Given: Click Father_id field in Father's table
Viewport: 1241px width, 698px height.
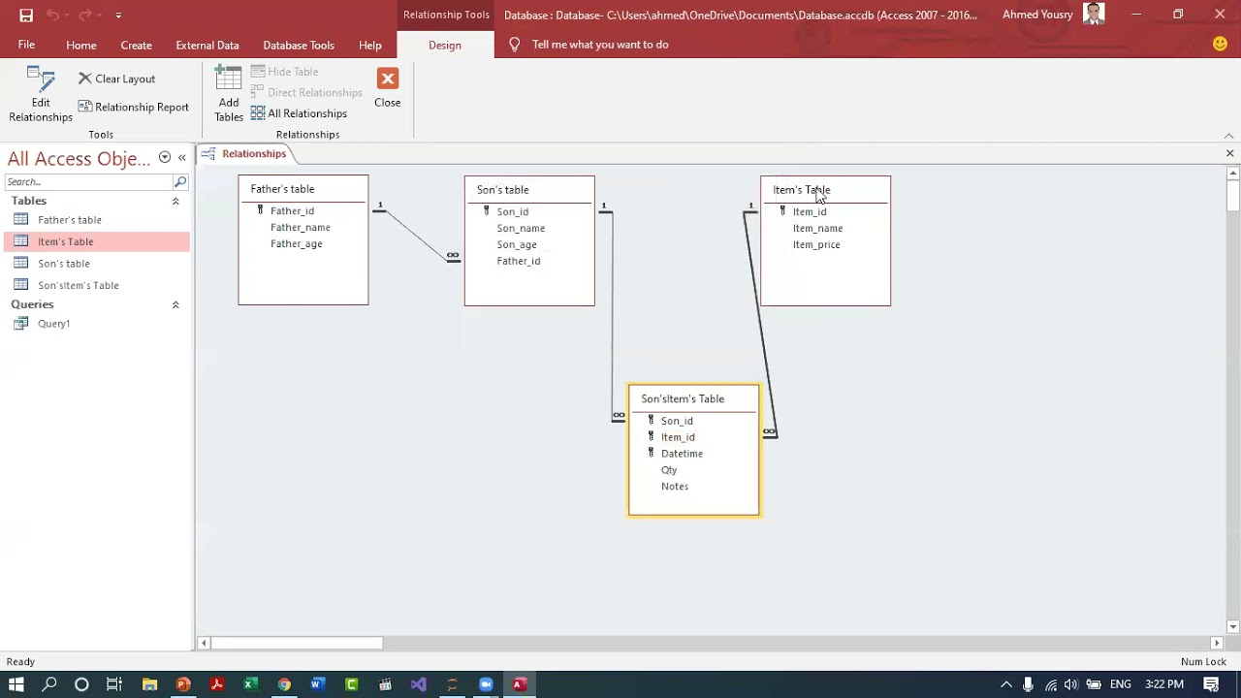Looking at the screenshot, I should (x=292, y=211).
